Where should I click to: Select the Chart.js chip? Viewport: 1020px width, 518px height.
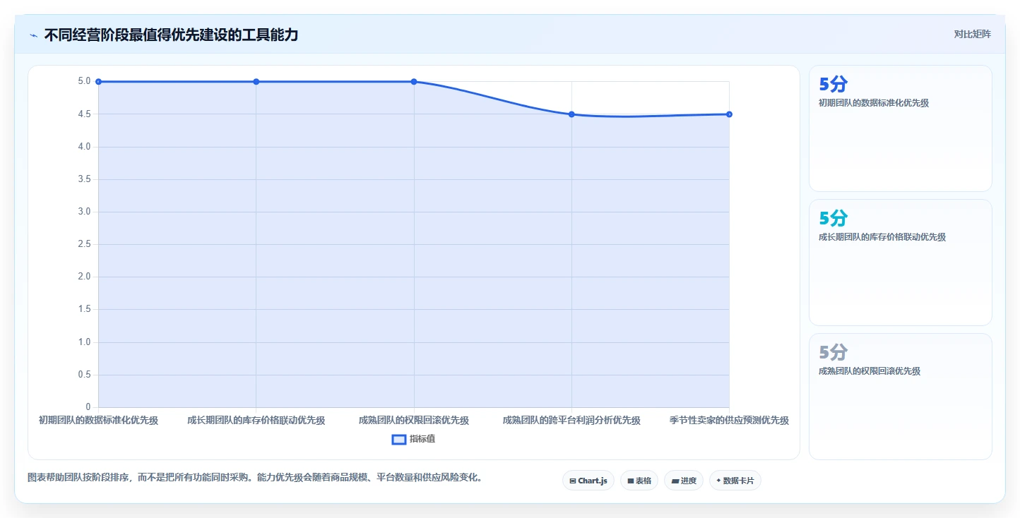click(x=588, y=481)
